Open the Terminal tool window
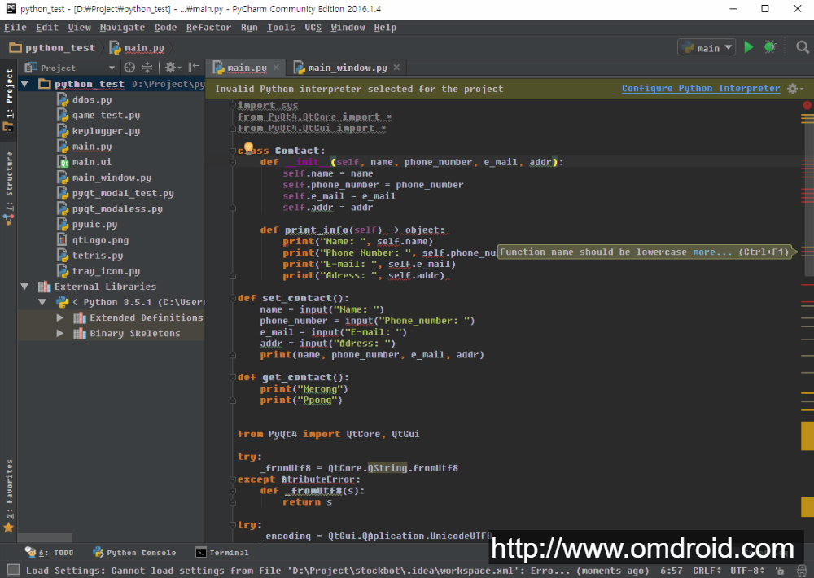Viewport: 814px width, 578px height. coord(222,553)
